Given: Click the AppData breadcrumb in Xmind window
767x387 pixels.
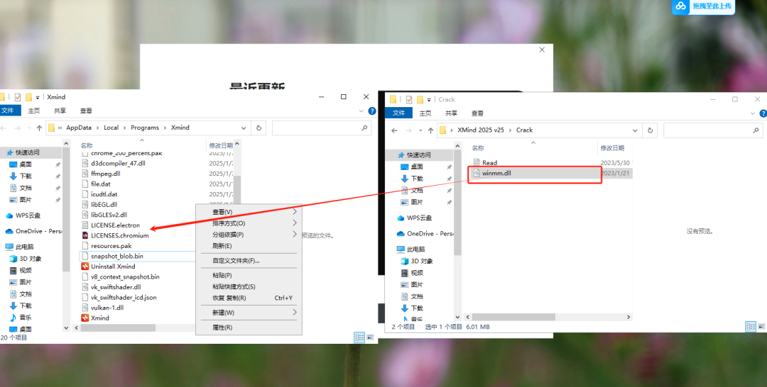Looking at the screenshot, I should coord(79,128).
